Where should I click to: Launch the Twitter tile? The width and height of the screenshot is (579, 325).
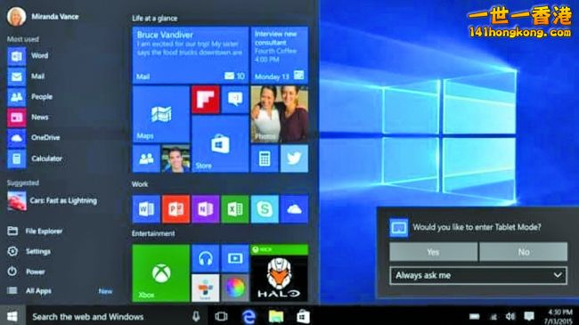click(294, 158)
